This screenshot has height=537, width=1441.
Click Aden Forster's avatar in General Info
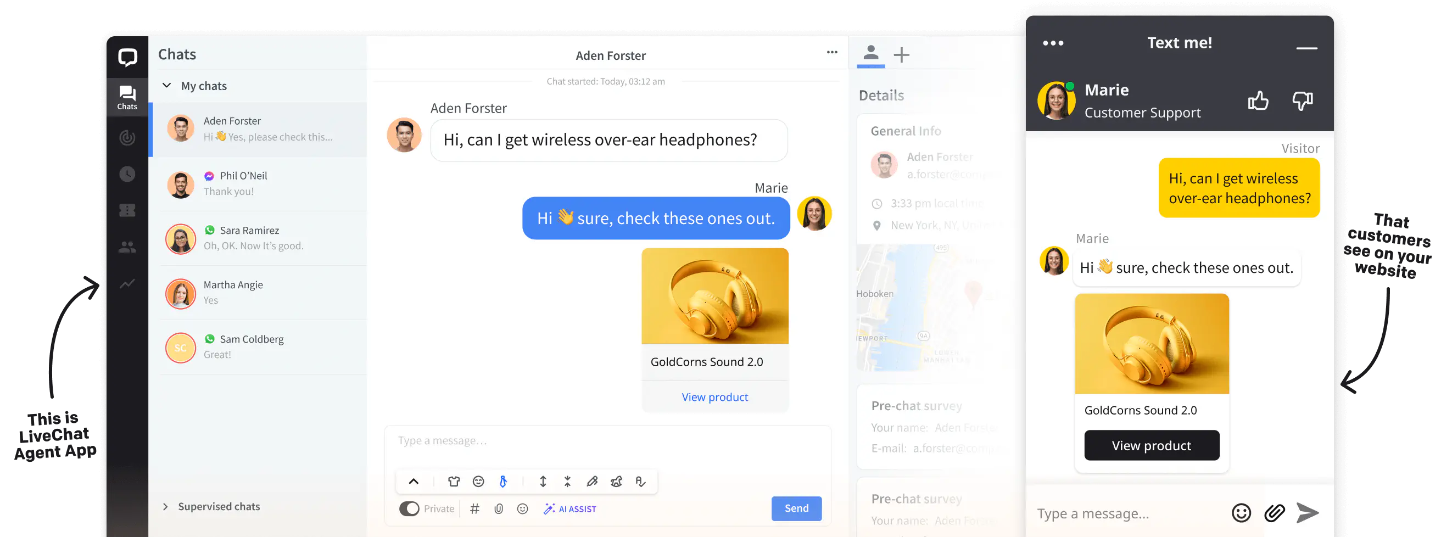point(884,165)
